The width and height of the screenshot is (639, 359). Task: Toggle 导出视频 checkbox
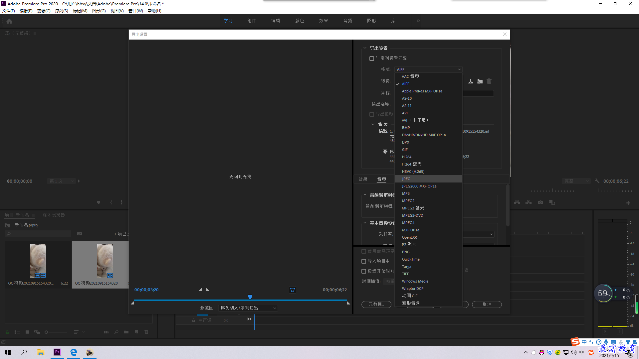pos(372,114)
